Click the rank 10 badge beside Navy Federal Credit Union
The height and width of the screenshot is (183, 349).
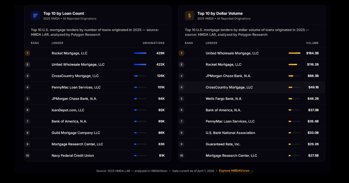click(x=28, y=155)
